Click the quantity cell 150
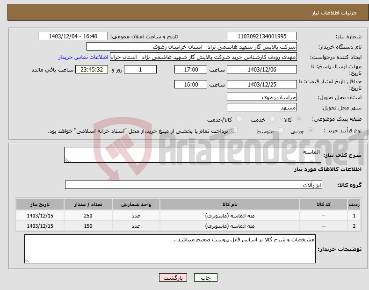The image size is (369, 290). 88,226
